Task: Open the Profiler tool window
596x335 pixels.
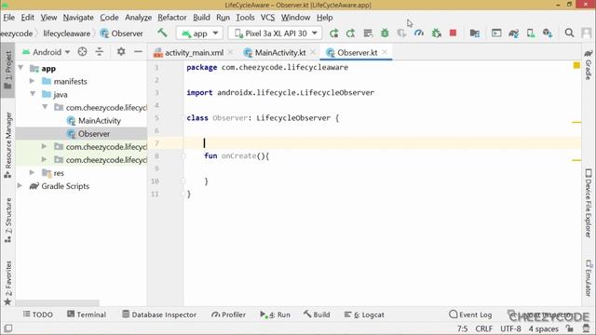Action: coord(228,315)
